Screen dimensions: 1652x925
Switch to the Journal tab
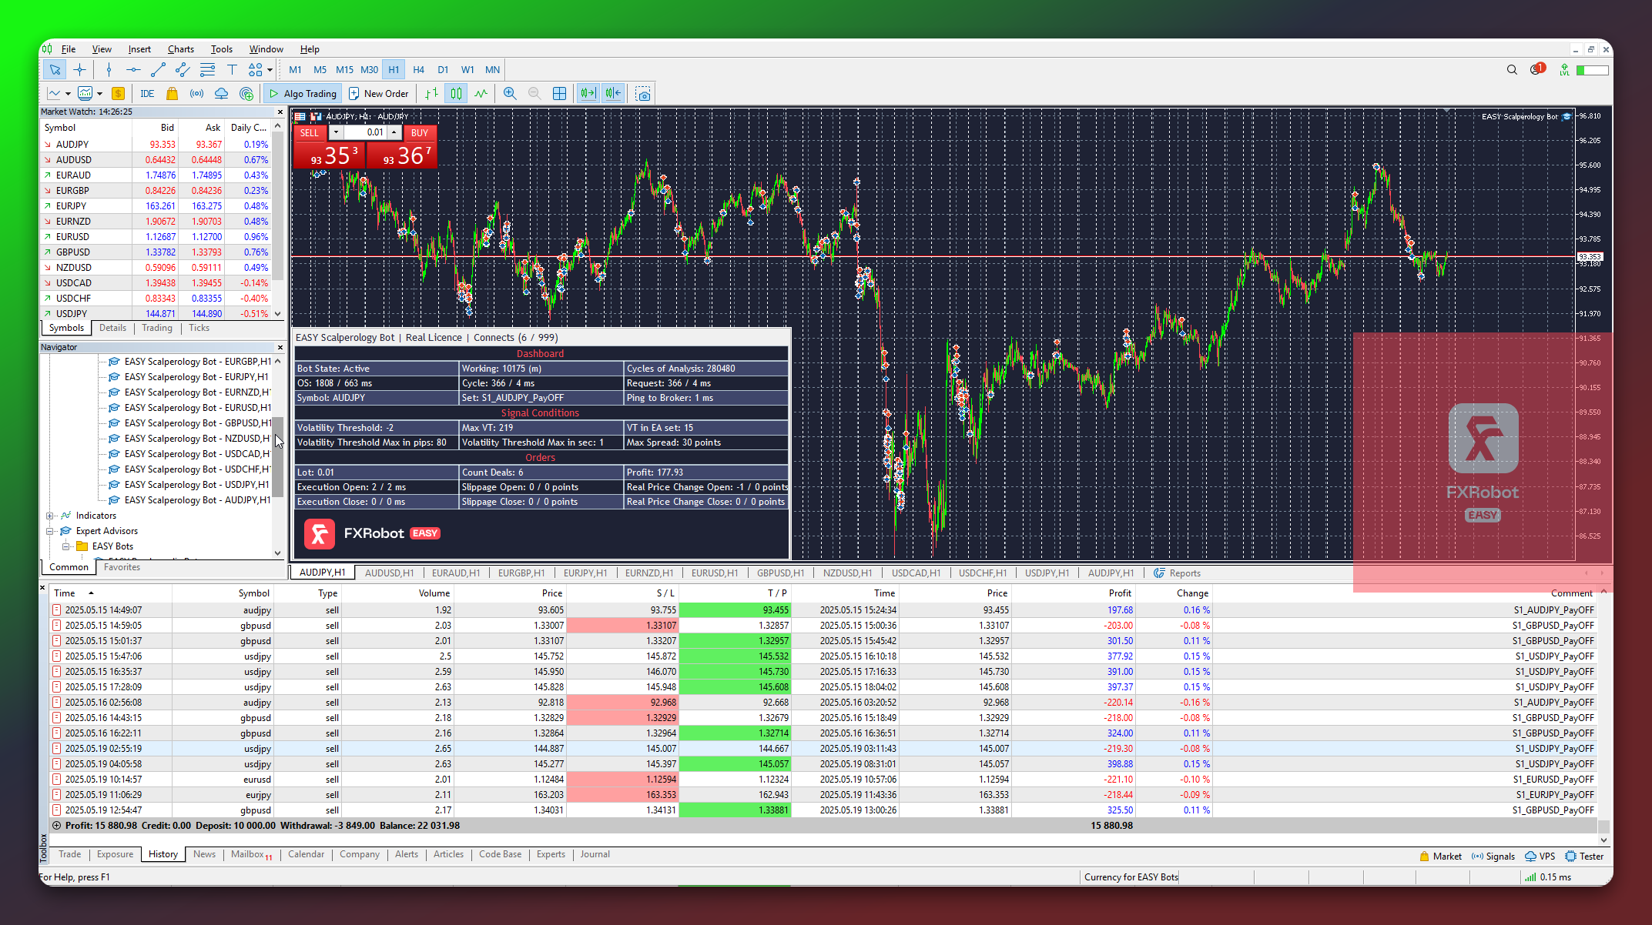click(595, 854)
